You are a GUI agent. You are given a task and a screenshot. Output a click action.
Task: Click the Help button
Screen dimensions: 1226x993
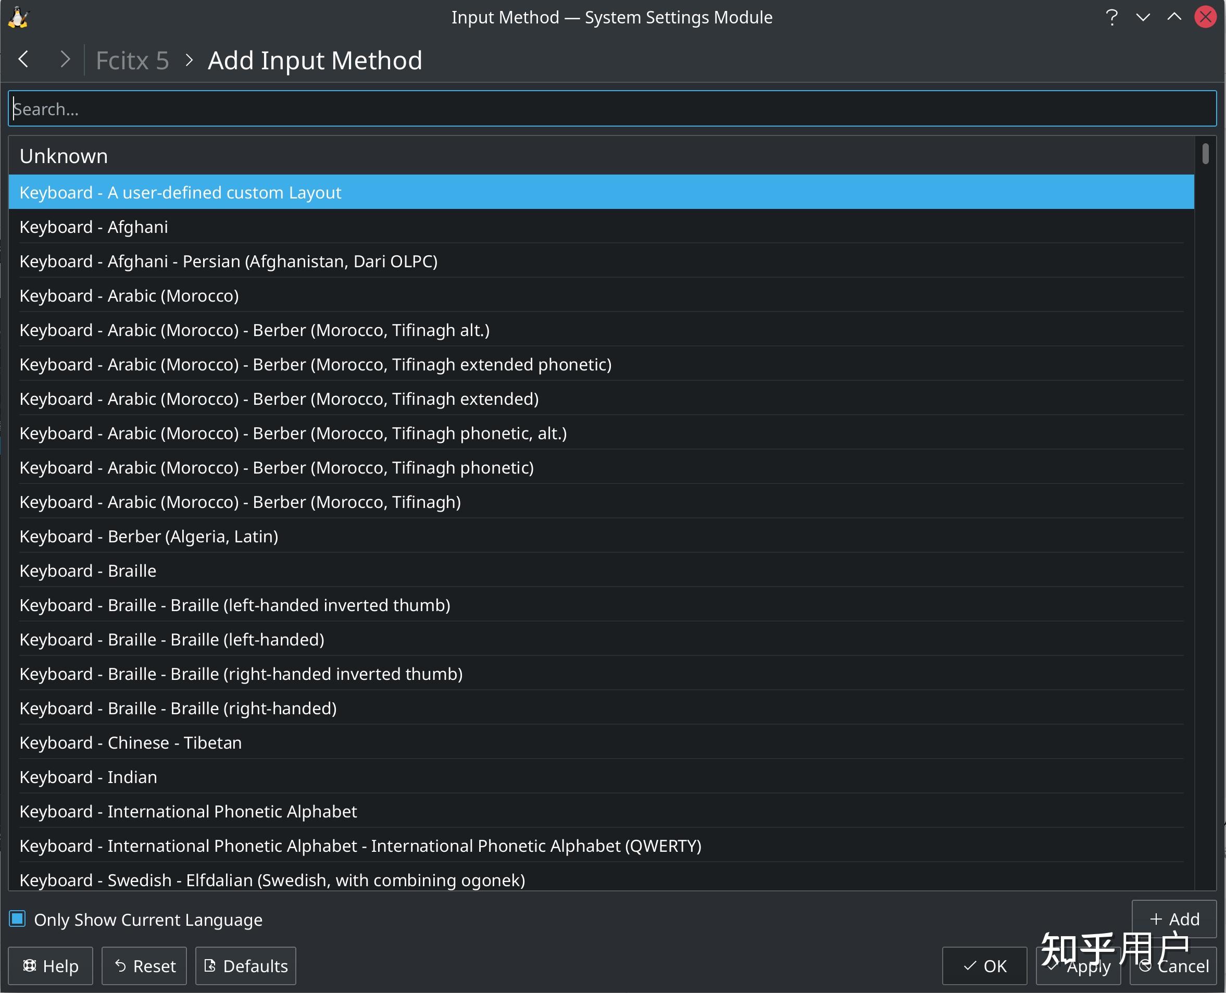click(x=51, y=965)
